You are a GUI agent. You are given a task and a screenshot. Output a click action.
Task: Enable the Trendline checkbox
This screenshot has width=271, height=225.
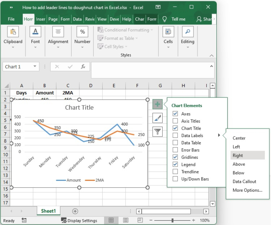pos(175,172)
